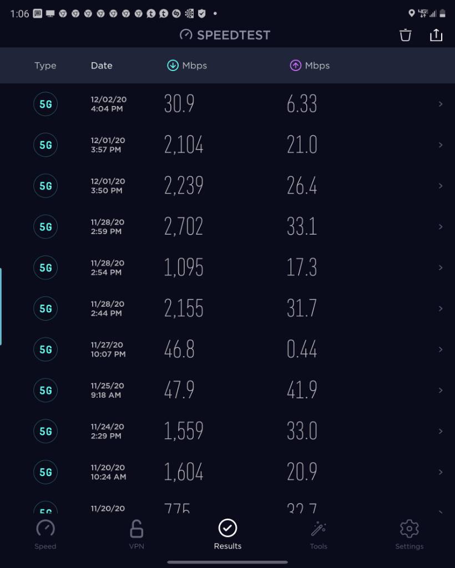Expand the 11/25/20 9:18 AM result chevron
This screenshot has width=455, height=568.
[x=441, y=390]
